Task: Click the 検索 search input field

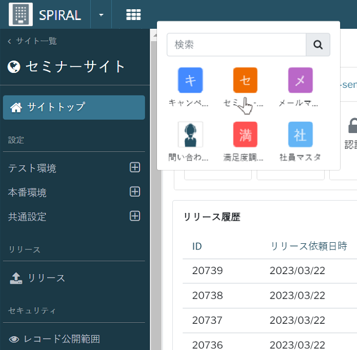Action: click(x=236, y=45)
